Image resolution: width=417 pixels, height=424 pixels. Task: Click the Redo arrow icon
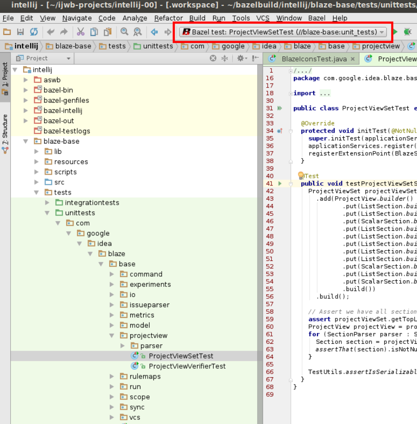coord(64,32)
